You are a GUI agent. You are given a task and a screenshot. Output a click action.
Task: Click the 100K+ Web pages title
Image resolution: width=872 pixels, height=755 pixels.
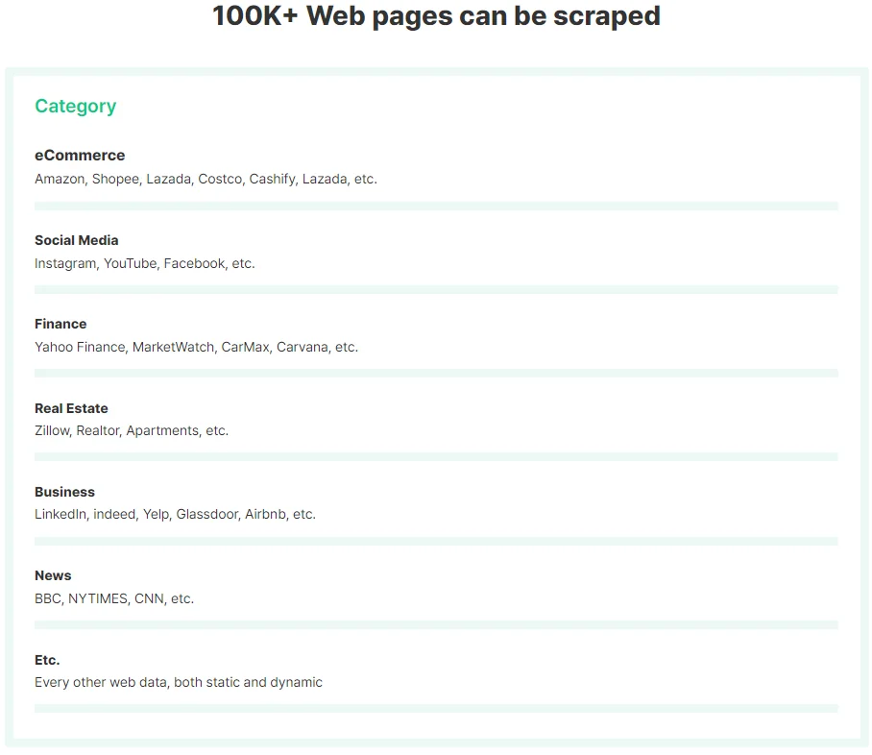435,16
